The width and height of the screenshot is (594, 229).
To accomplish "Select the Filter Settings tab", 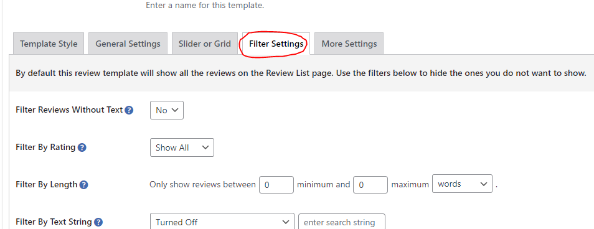I will (x=276, y=44).
